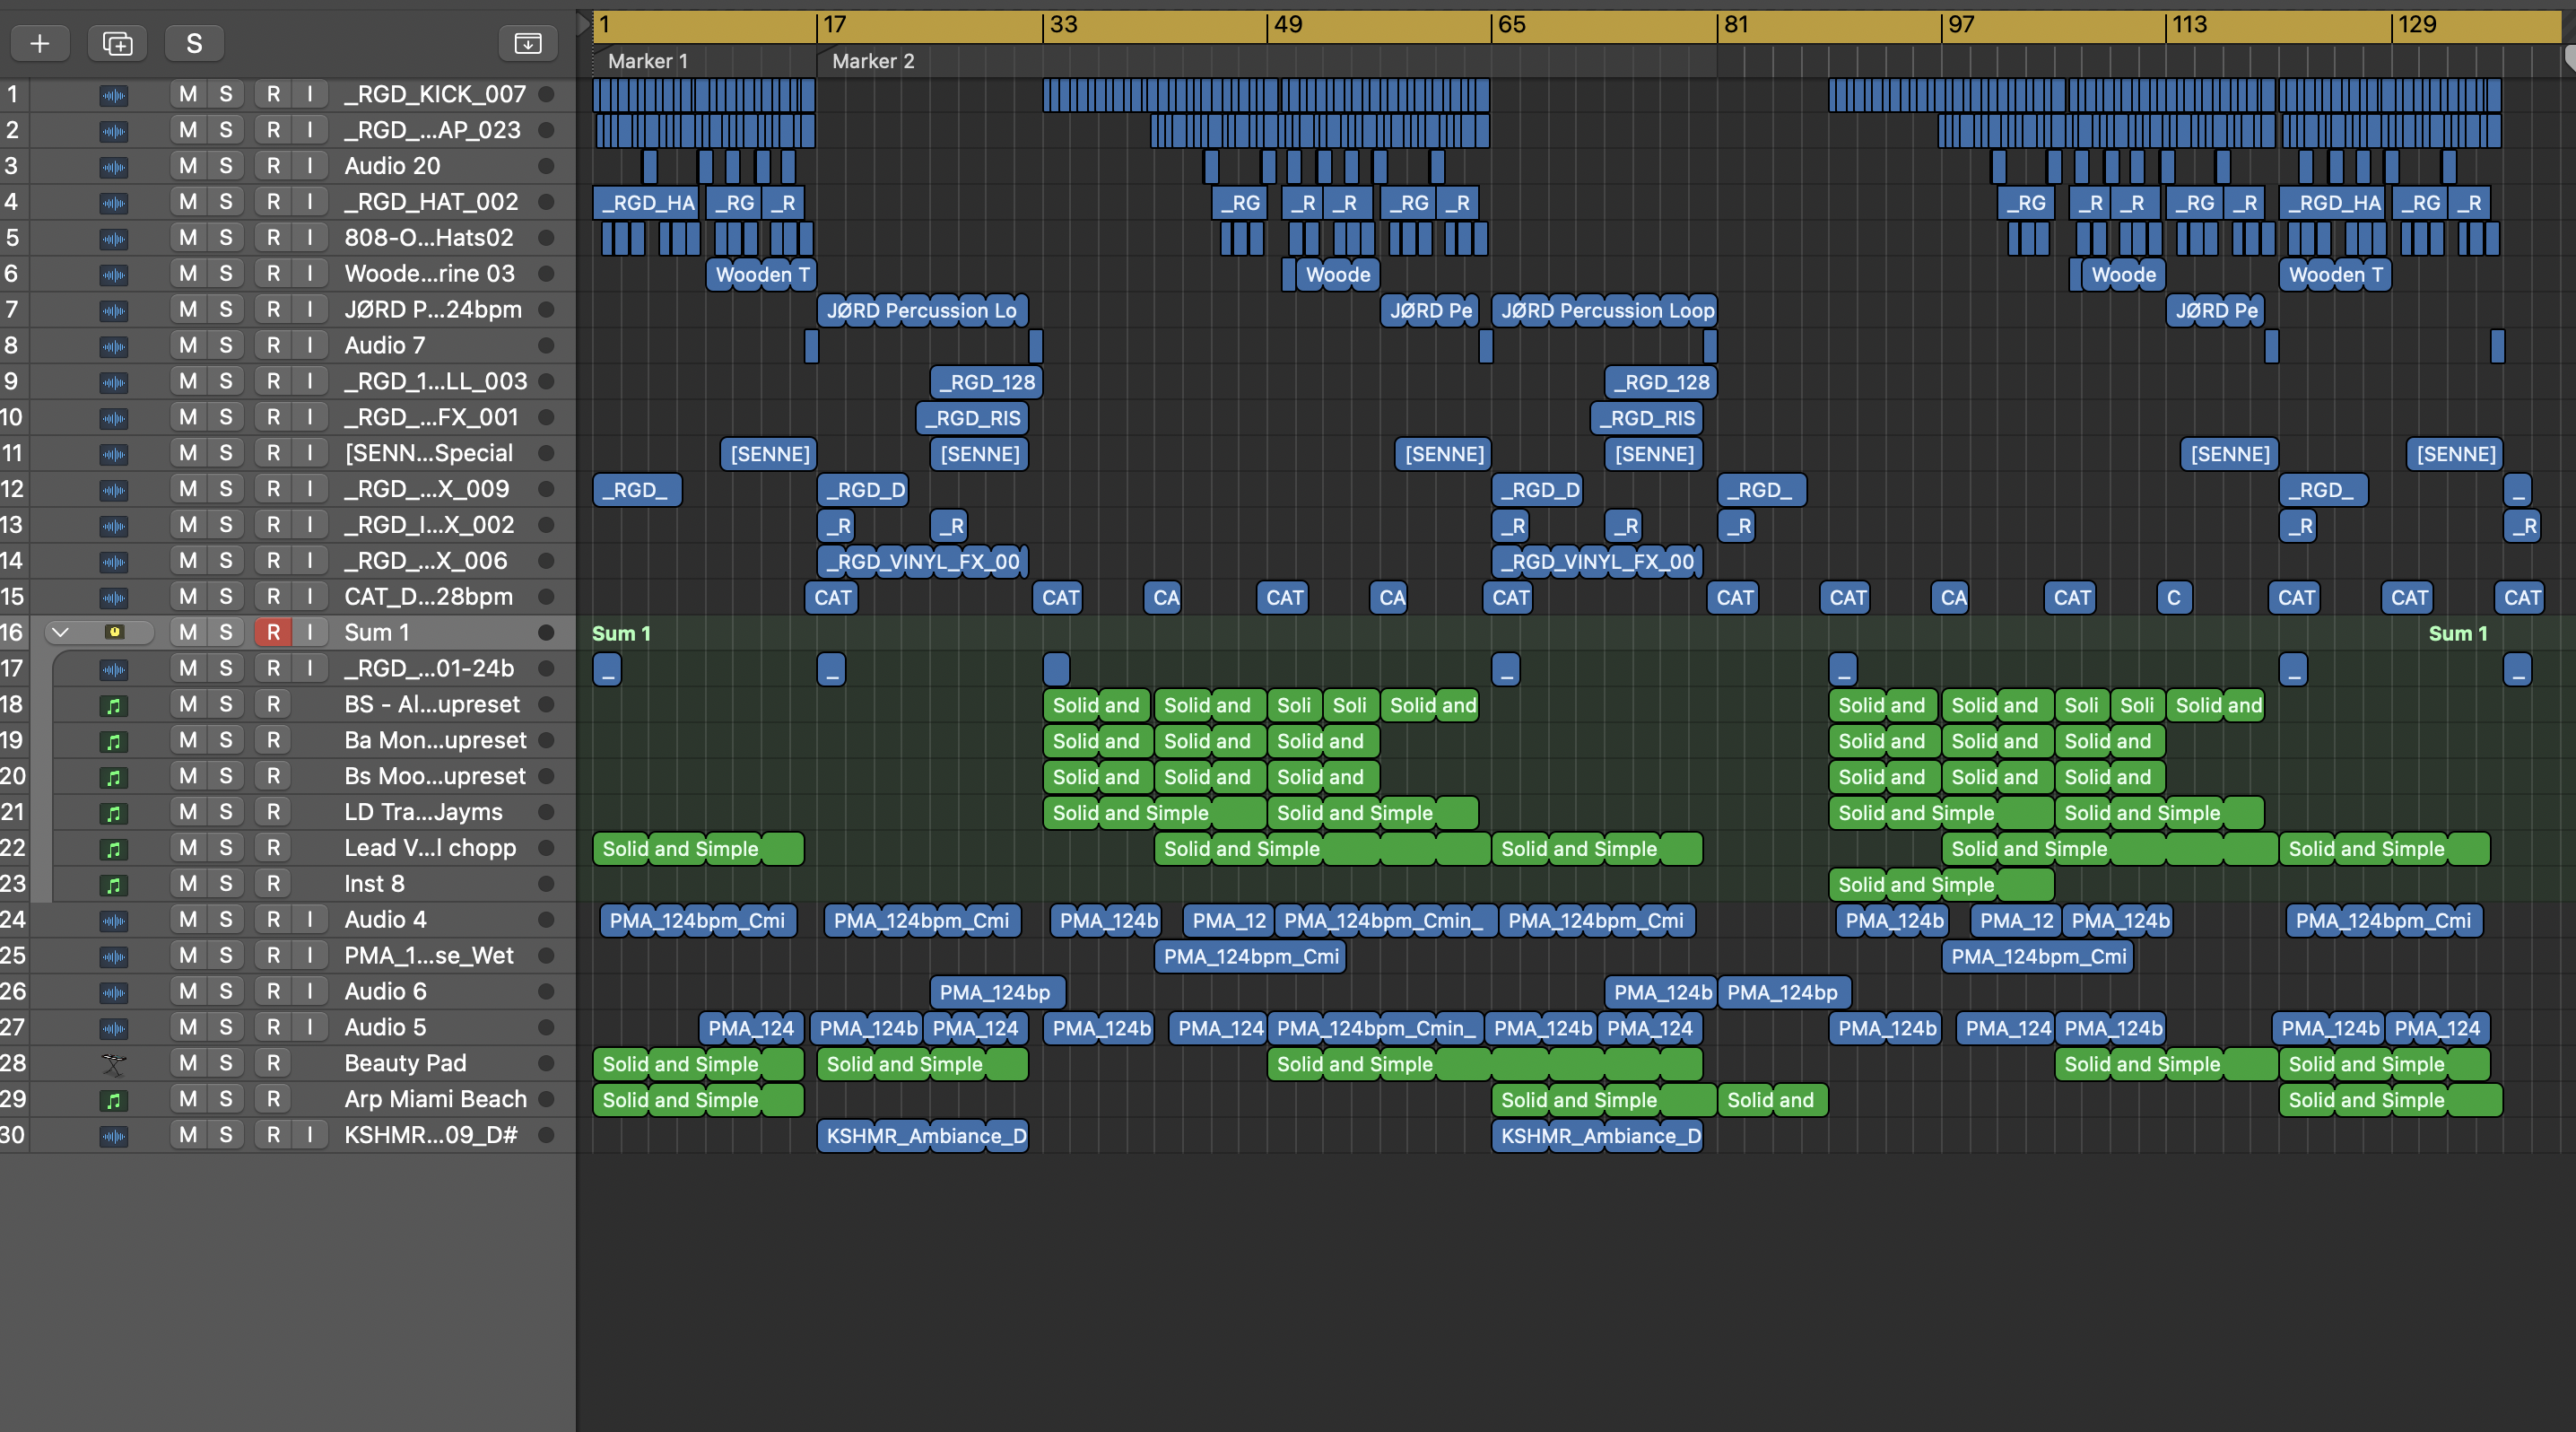Click audio icon of [SENN...Special track
2576x1432 pixels.
click(114, 454)
